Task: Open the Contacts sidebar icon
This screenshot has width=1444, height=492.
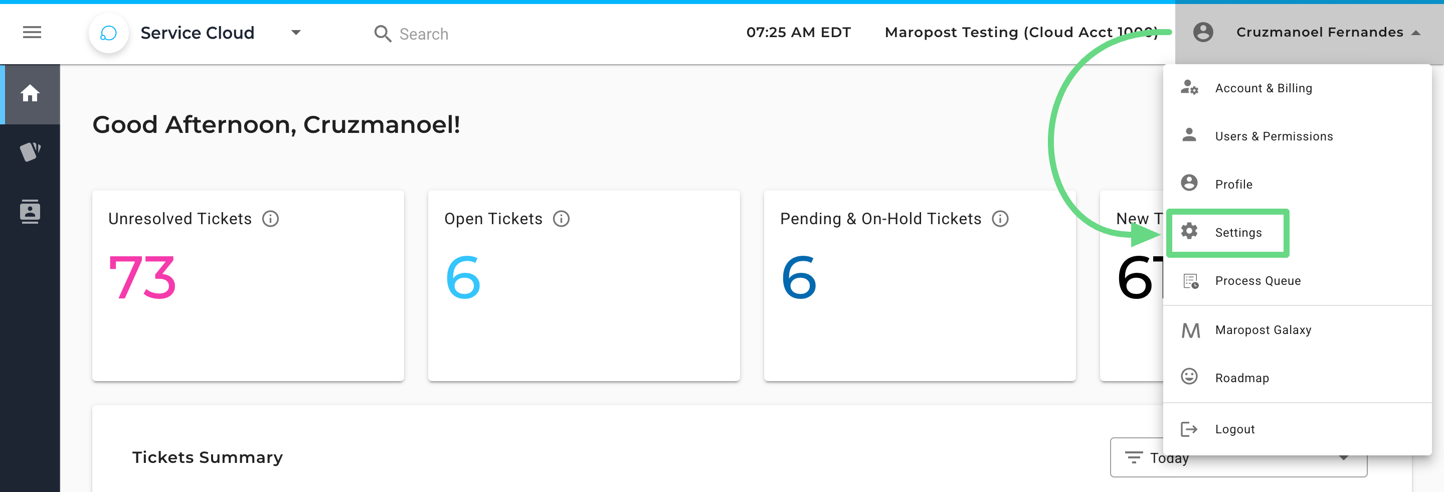Action: (30, 212)
